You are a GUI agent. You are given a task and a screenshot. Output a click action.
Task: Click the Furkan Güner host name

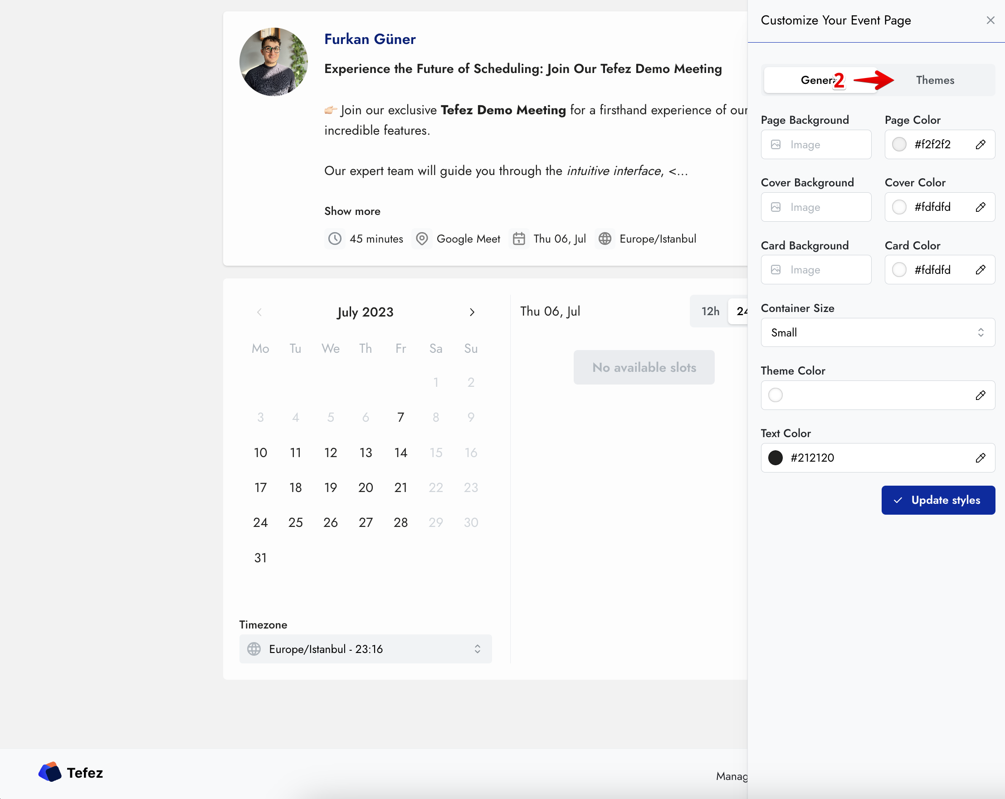pyautogui.click(x=370, y=39)
